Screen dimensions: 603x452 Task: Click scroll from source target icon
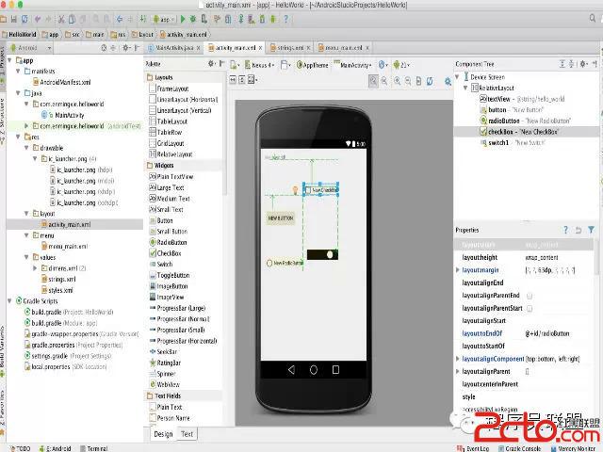point(104,48)
